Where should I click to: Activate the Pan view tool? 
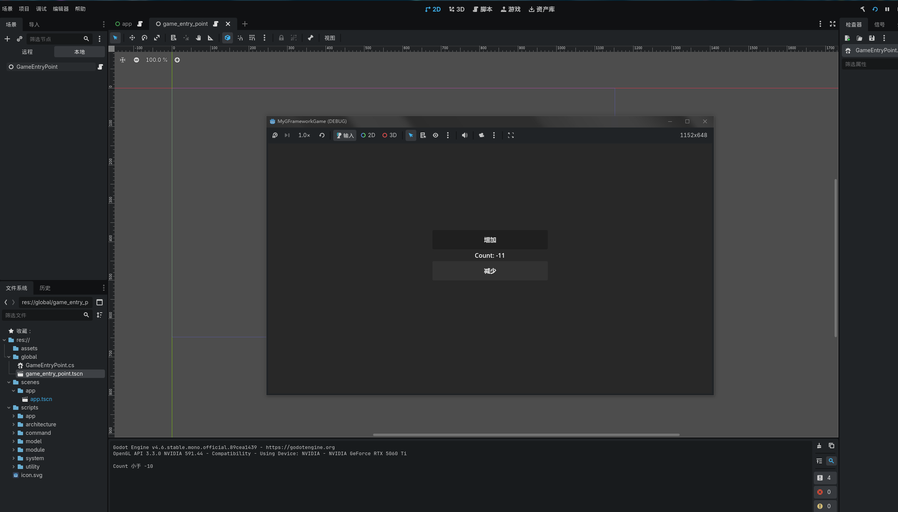[198, 38]
